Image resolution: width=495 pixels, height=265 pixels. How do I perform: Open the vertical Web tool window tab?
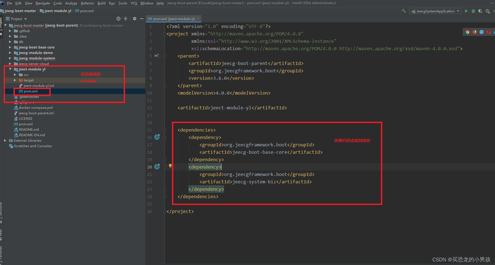click(1, 235)
